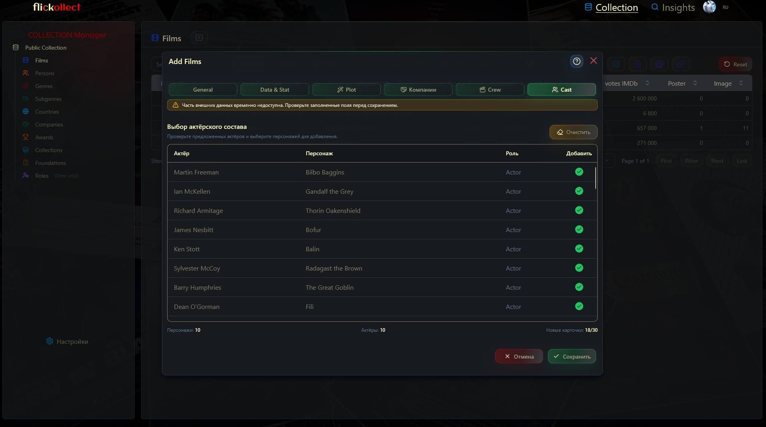Click the Persons icon in the sidebar

pos(26,73)
